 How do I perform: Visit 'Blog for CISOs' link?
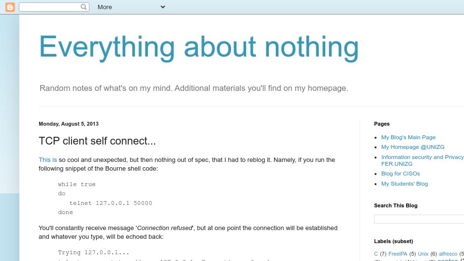[400, 174]
